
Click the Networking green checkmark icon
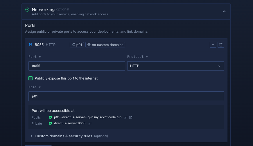tap(27, 10)
